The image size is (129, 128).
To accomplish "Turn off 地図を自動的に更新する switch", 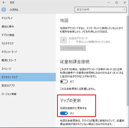I will 64,113.
